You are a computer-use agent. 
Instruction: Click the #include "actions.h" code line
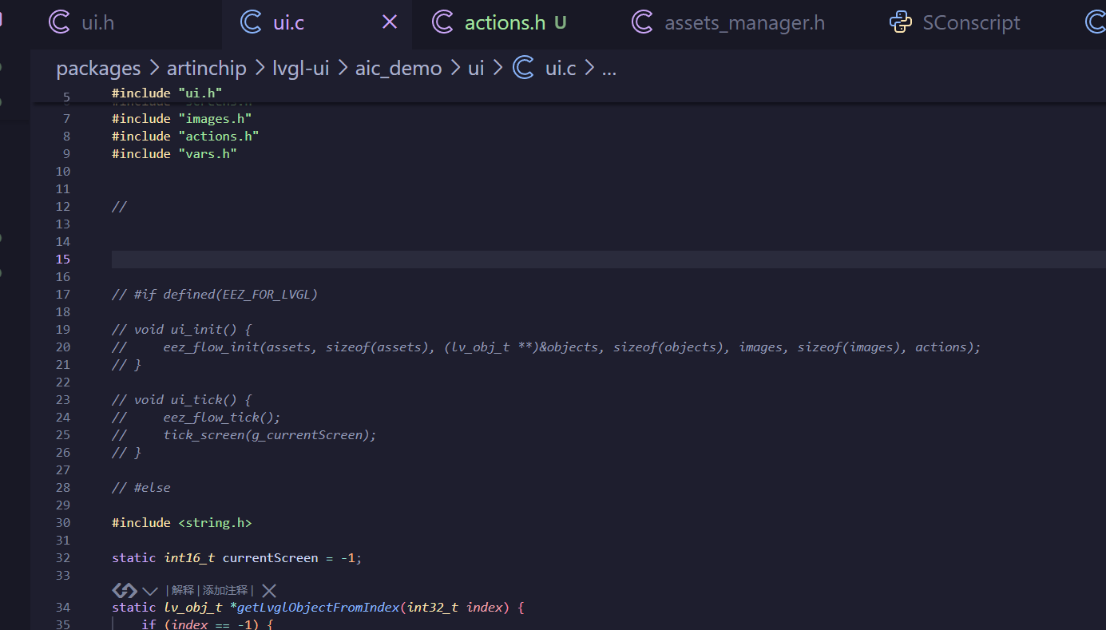[x=185, y=136]
